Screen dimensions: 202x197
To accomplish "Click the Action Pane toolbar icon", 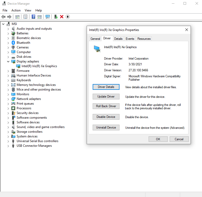I will [40, 17].
